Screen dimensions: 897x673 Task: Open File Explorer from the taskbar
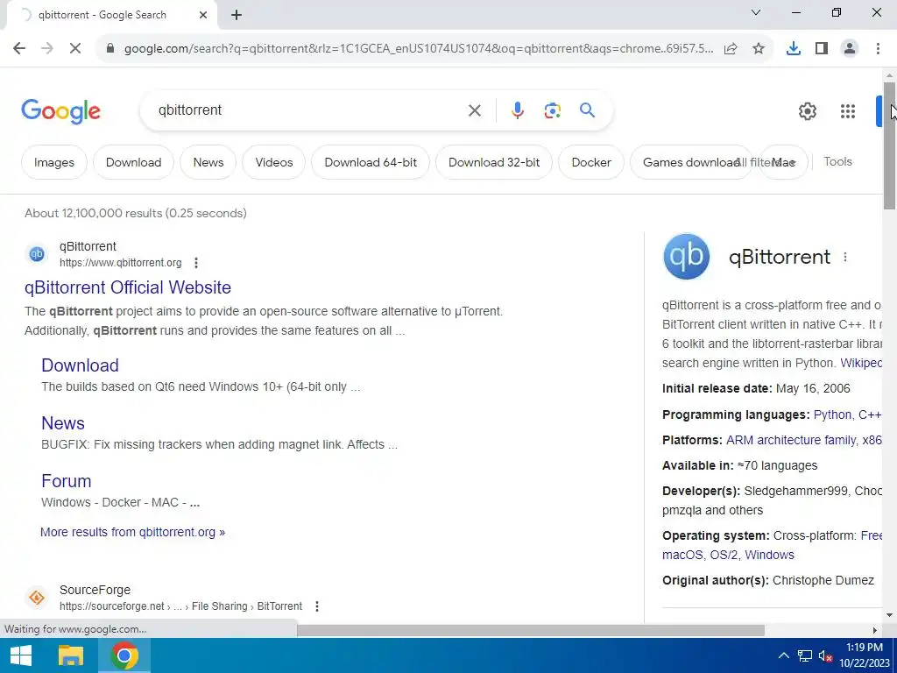point(71,655)
